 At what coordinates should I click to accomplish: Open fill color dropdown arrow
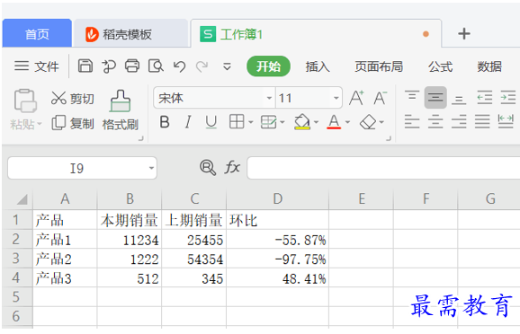(x=316, y=122)
